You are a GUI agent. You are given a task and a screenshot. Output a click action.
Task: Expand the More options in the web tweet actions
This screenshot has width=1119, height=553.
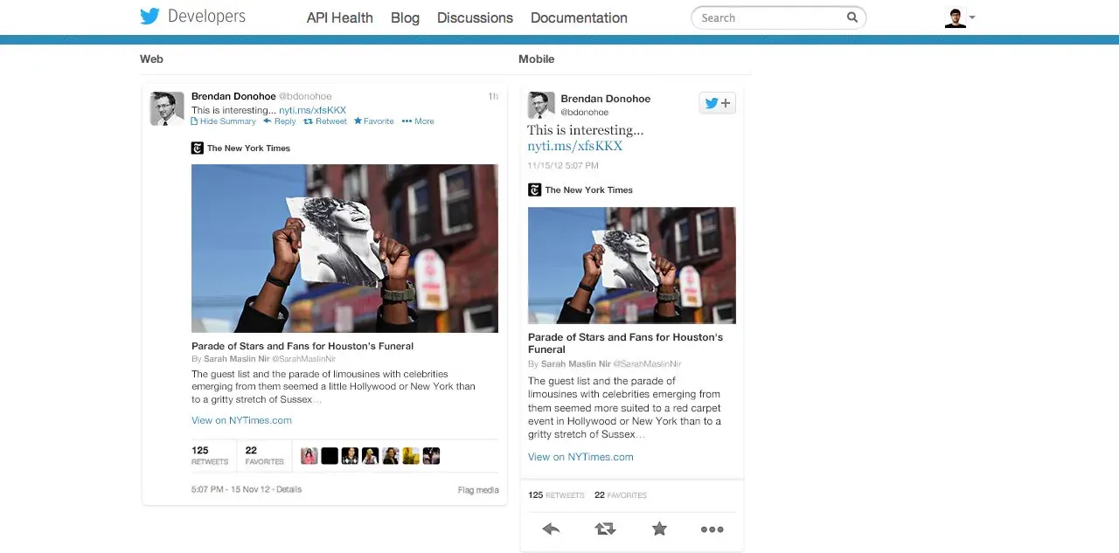(x=418, y=121)
